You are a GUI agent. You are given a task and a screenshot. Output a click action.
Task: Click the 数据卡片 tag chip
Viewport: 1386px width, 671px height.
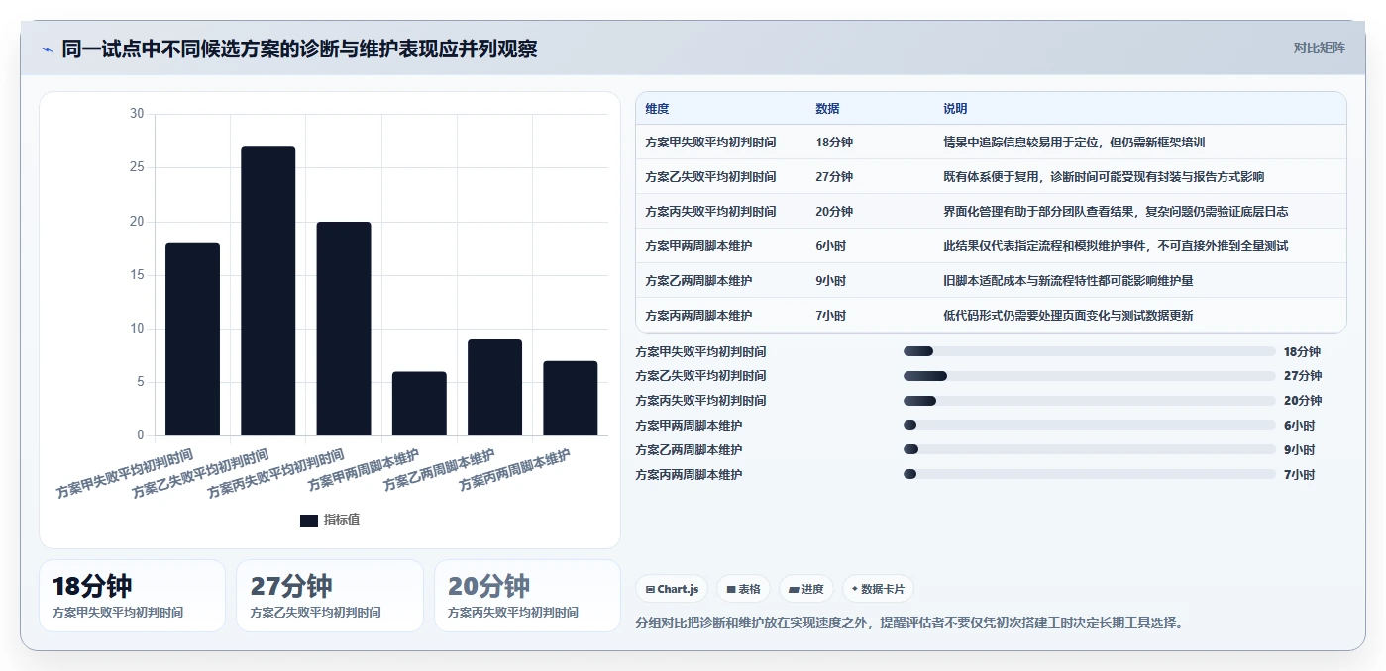click(878, 589)
